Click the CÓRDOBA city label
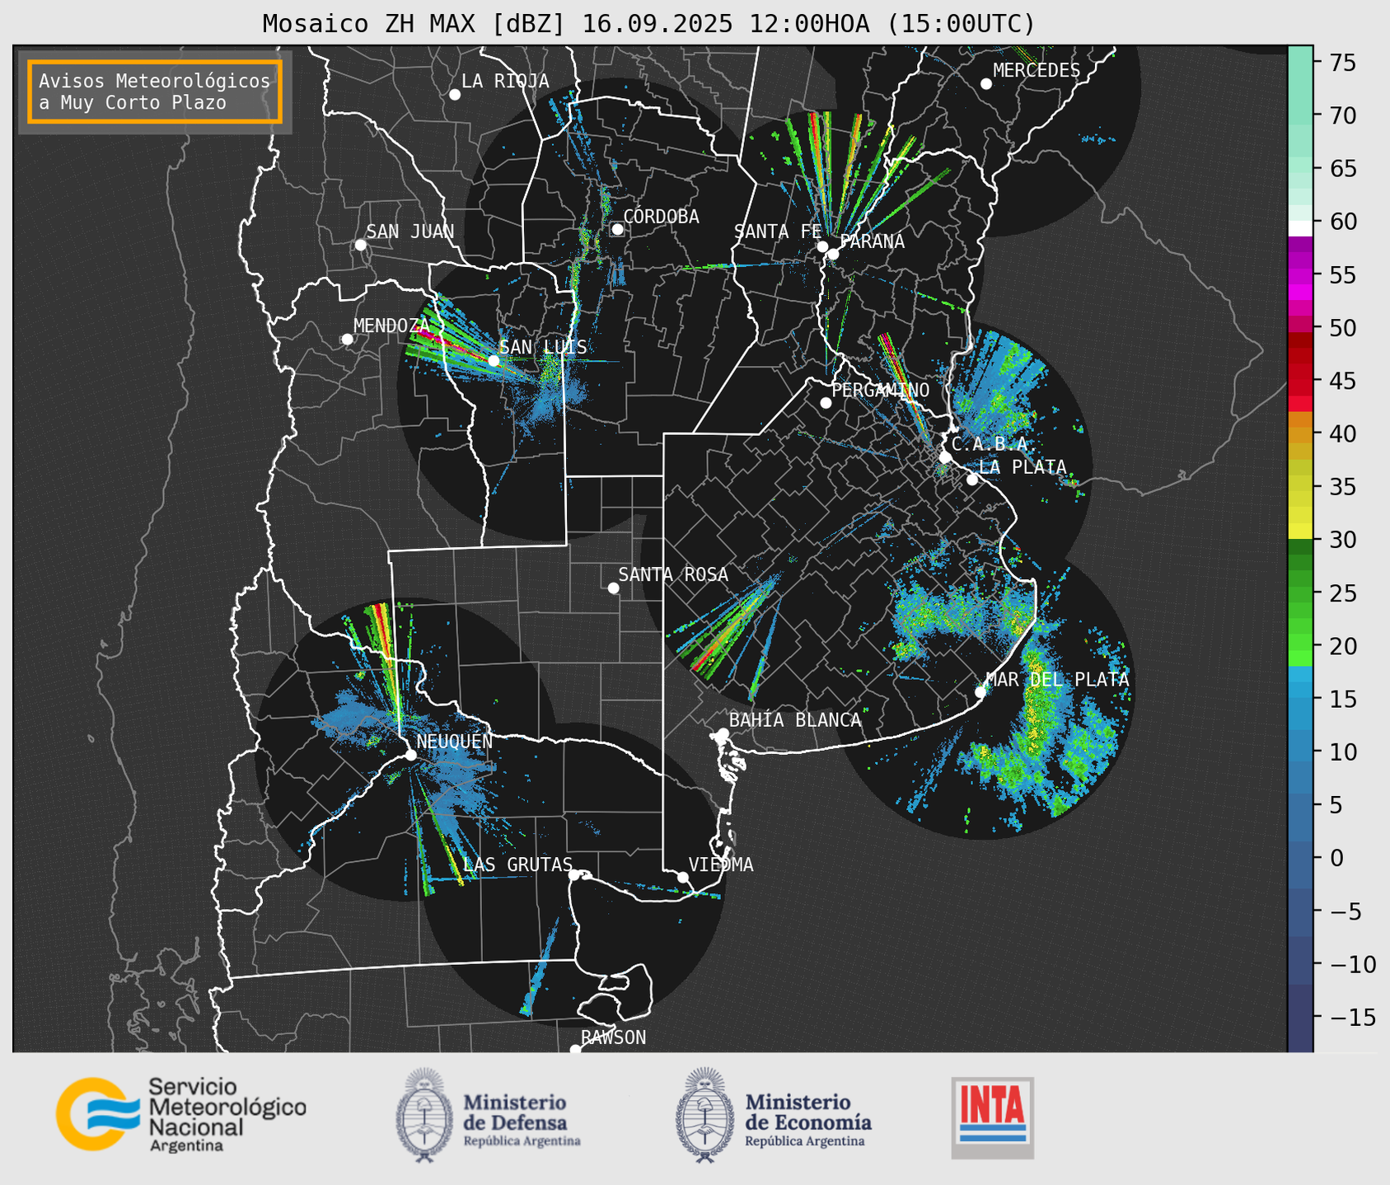Image resolution: width=1390 pixels, height=1185 pixels. pyautogui.click(x=662, y=217)
